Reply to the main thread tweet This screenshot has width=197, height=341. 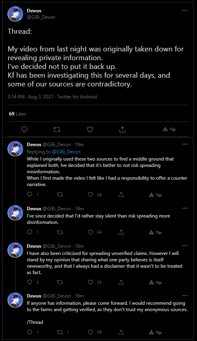(x=24, y=129)
